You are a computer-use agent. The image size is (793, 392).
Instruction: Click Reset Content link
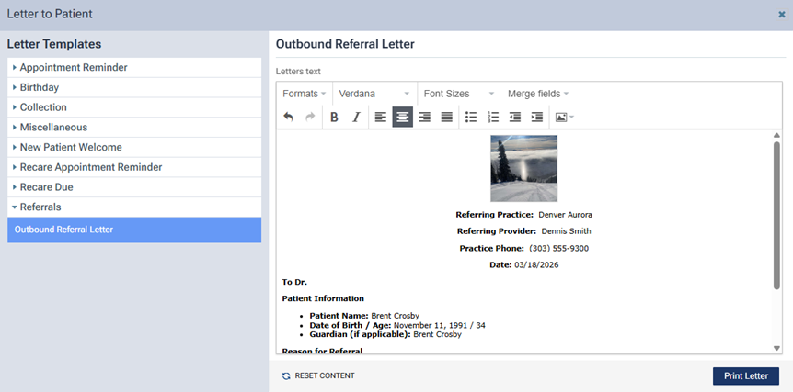tap(318, 375)
